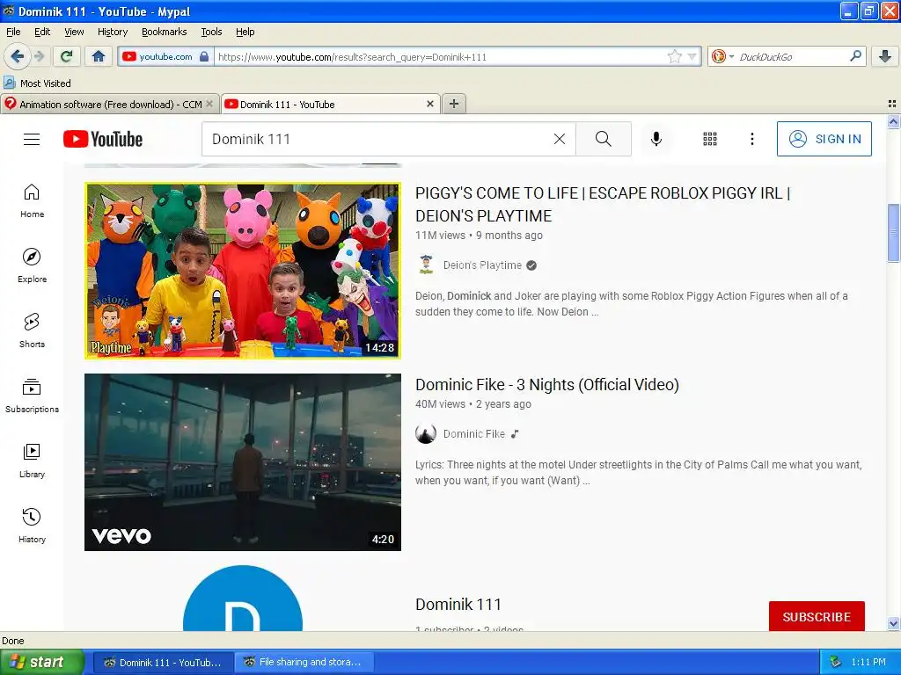
Task: Open the Dominic Fike 3 Nights video title
Action: pos(547,385)
